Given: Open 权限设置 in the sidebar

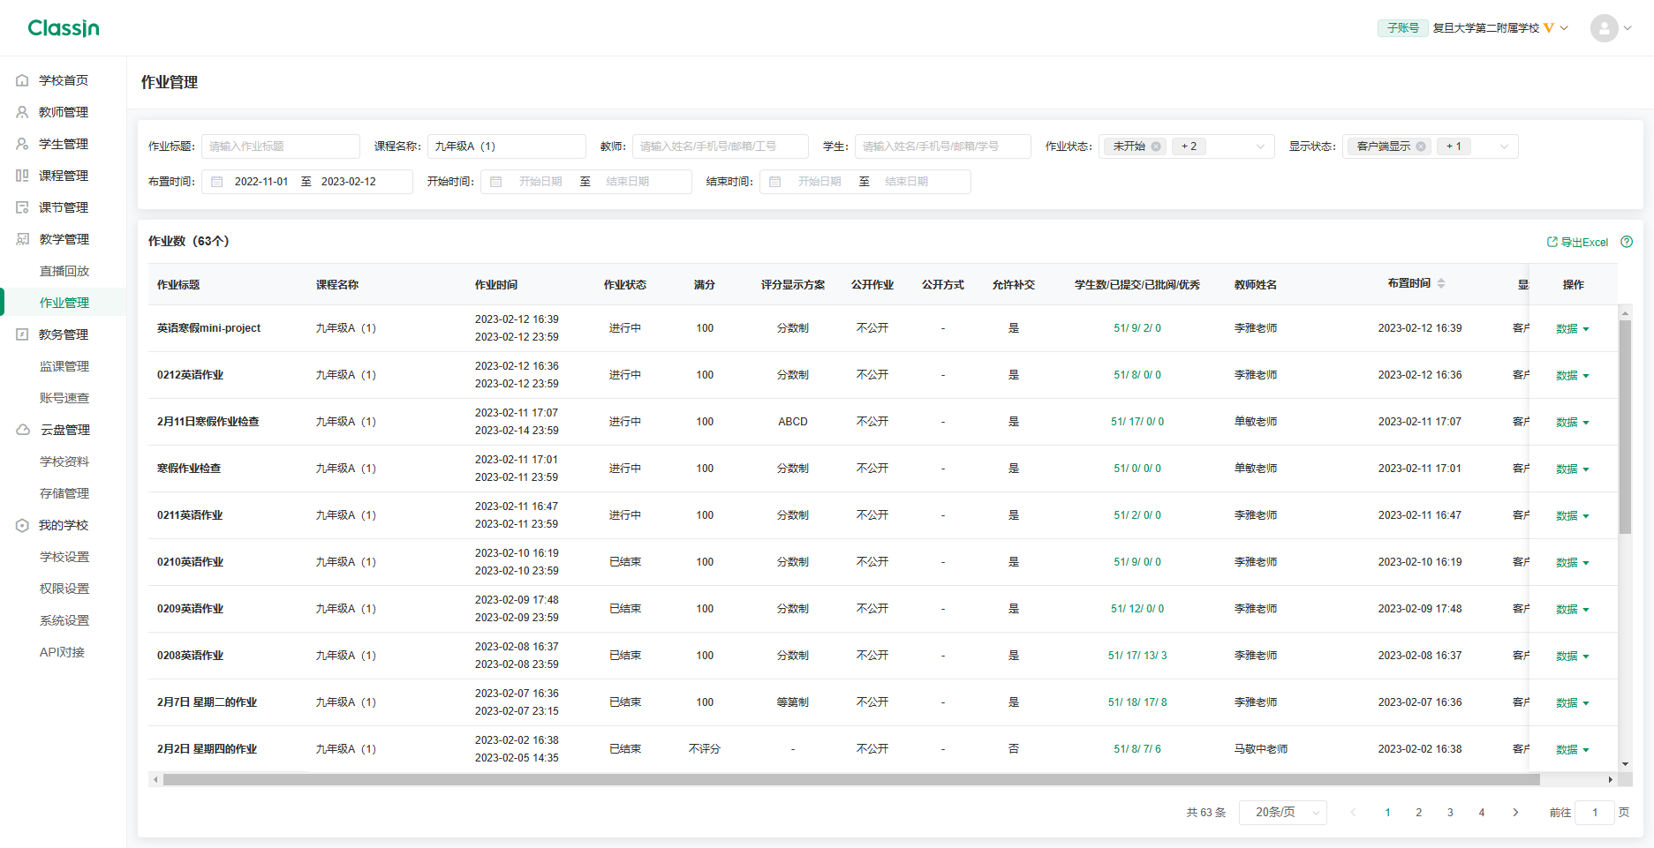Looking at the screenshot, I should [64, 589].
